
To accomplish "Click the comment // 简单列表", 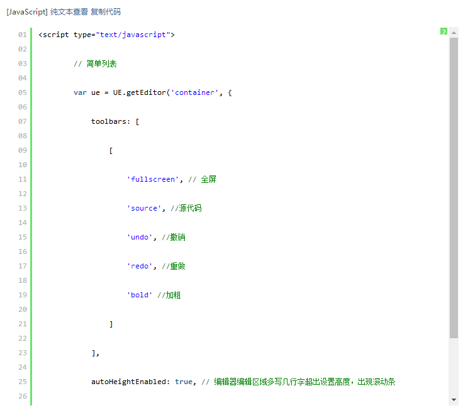I will click(95, 63).
